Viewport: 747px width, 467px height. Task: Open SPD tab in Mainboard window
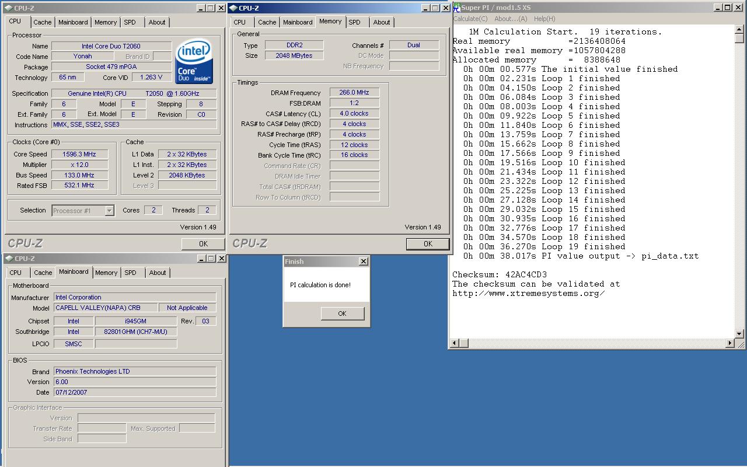[130, 273]
